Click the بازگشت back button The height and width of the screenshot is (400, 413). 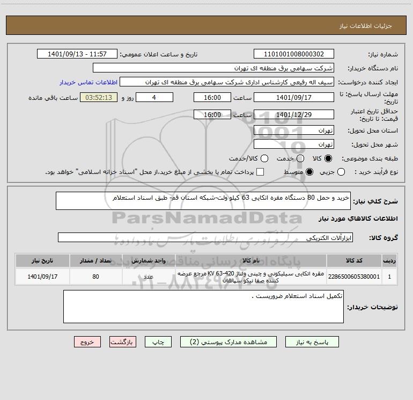123,342
